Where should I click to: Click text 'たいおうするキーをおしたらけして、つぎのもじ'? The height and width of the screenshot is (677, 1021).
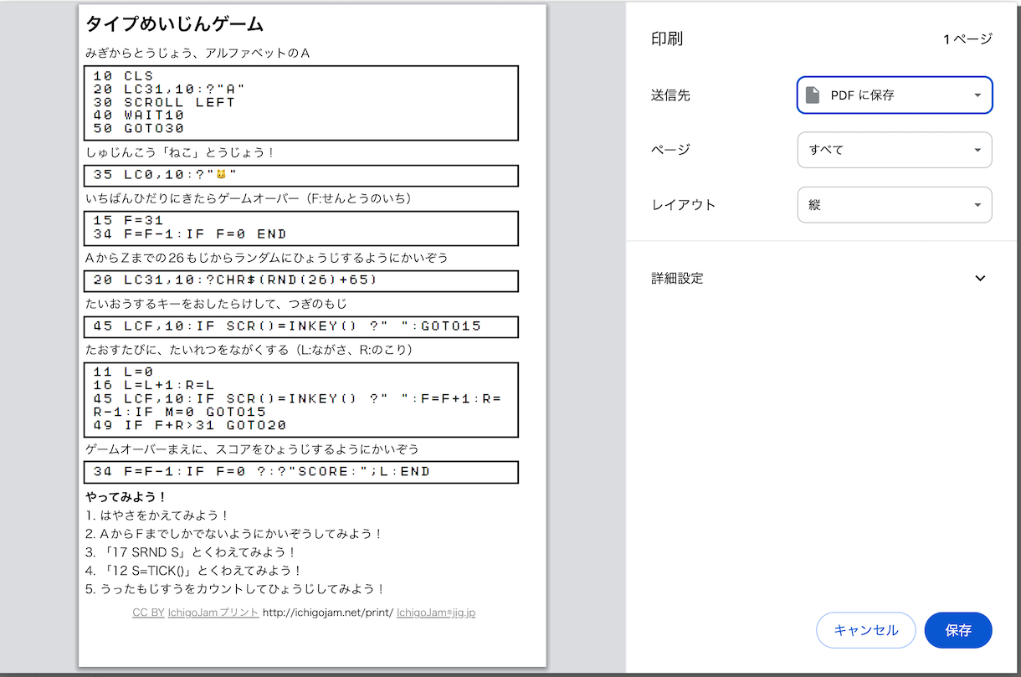[216, 304]
